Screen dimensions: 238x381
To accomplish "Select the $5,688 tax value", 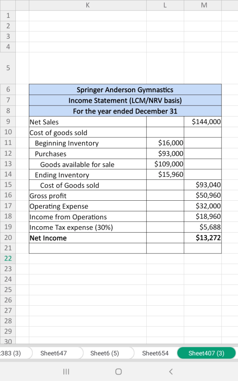I will (203, 227).
